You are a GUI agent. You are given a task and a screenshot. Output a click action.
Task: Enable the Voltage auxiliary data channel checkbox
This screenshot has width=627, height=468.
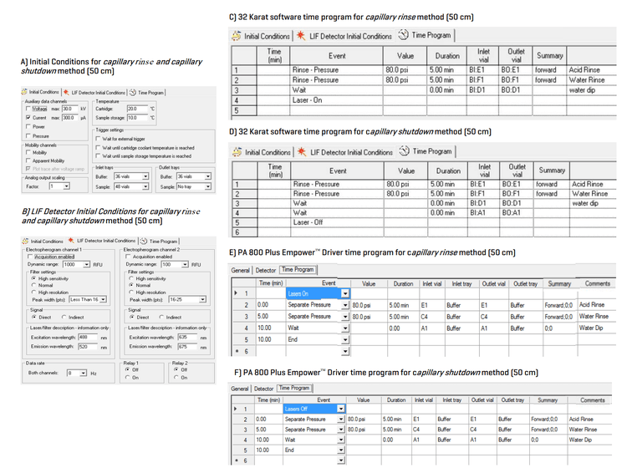(x=28, y=109)
